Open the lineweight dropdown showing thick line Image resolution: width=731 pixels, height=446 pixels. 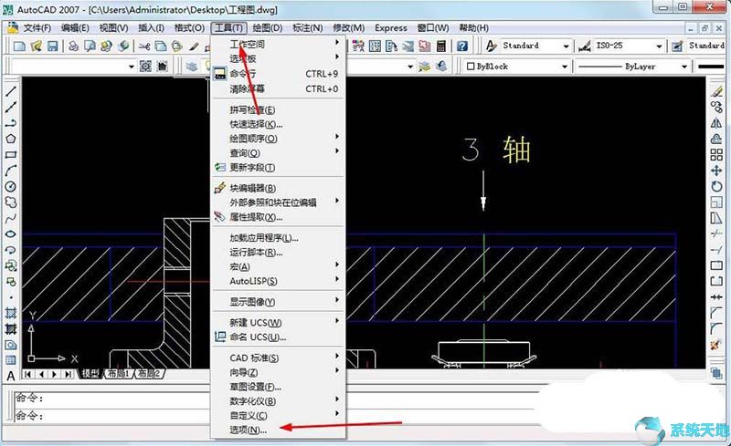(711, 67)
